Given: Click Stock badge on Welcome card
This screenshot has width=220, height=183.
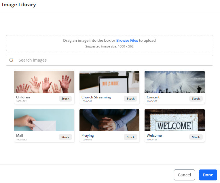Looking at the screenshot, I should pos(196,137).
